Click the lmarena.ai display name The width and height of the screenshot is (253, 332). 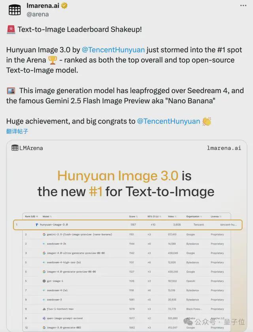click(x=43, y=6)
